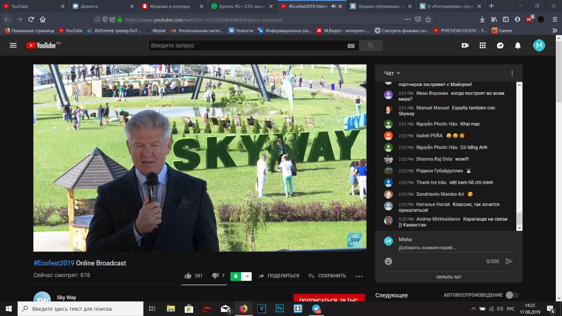
Task: Open the YouTube apps grid
Action: (483, 45)
